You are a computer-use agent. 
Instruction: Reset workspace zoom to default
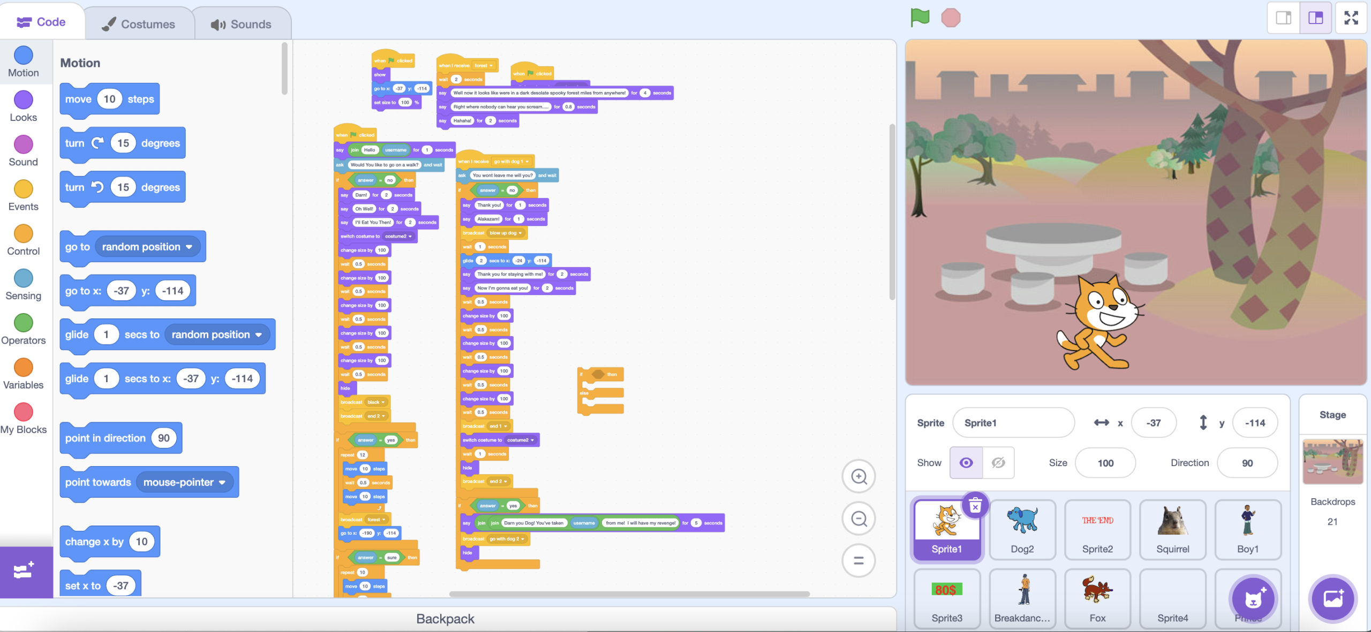coord(859,561)
